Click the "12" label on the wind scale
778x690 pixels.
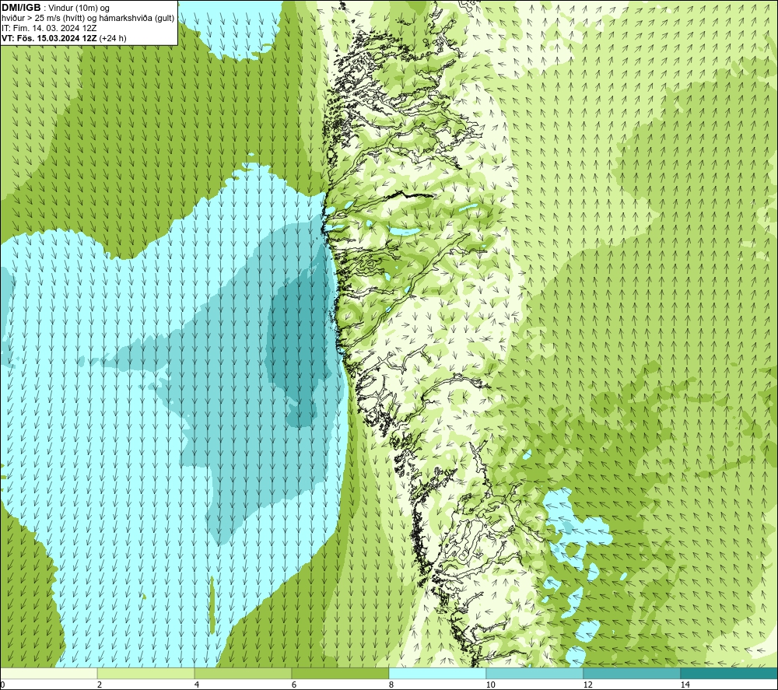(587, 685)
